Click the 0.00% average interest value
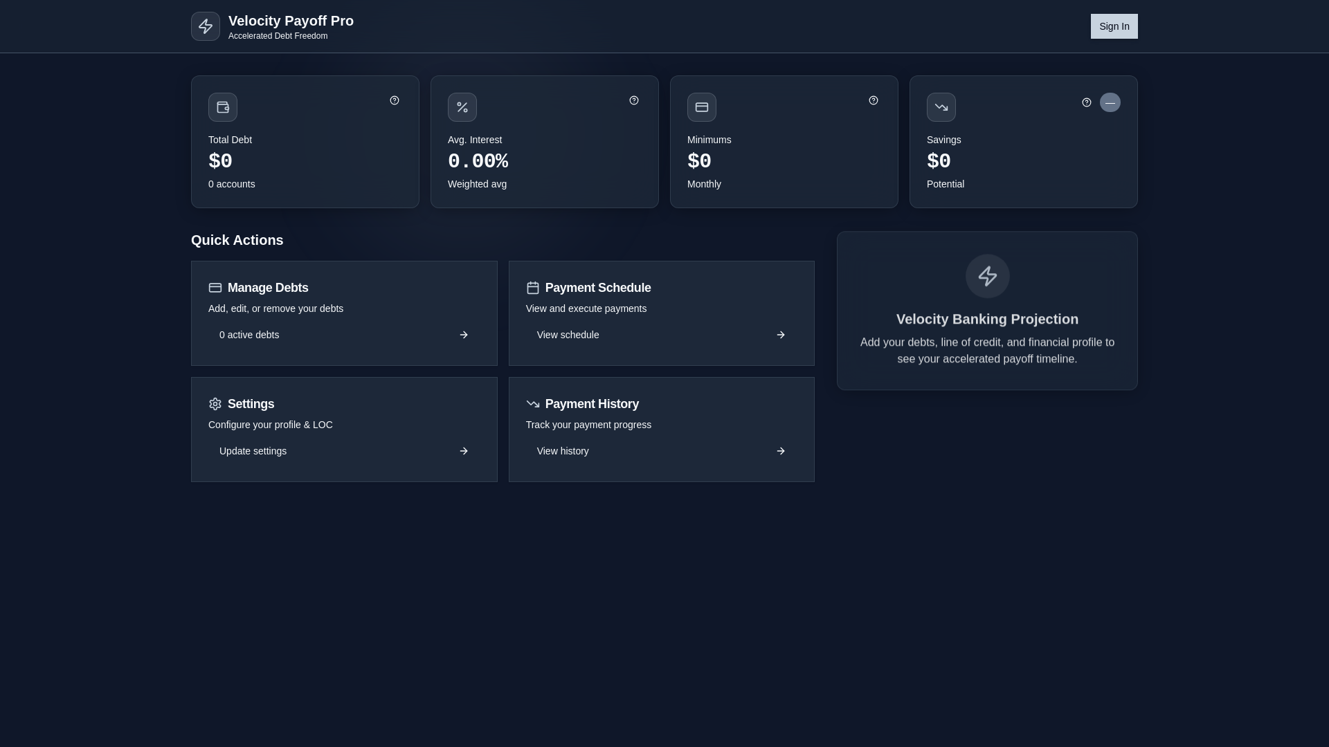Screen dimensions: 1329x747 point(478,161)
